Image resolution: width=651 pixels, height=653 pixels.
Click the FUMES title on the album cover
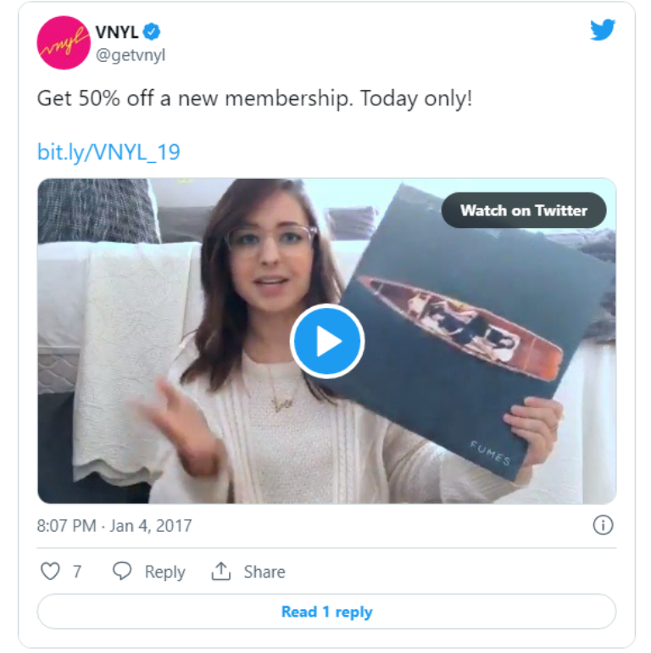tap(491, 453)
